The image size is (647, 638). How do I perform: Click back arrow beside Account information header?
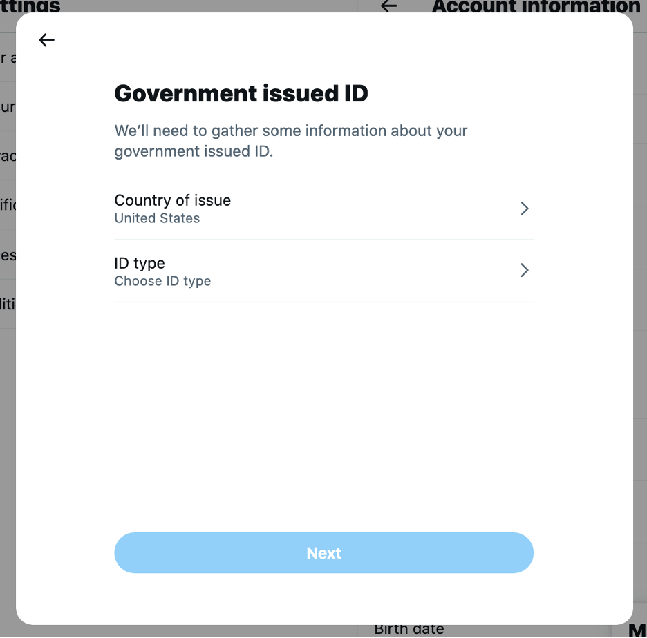point(389,6)
